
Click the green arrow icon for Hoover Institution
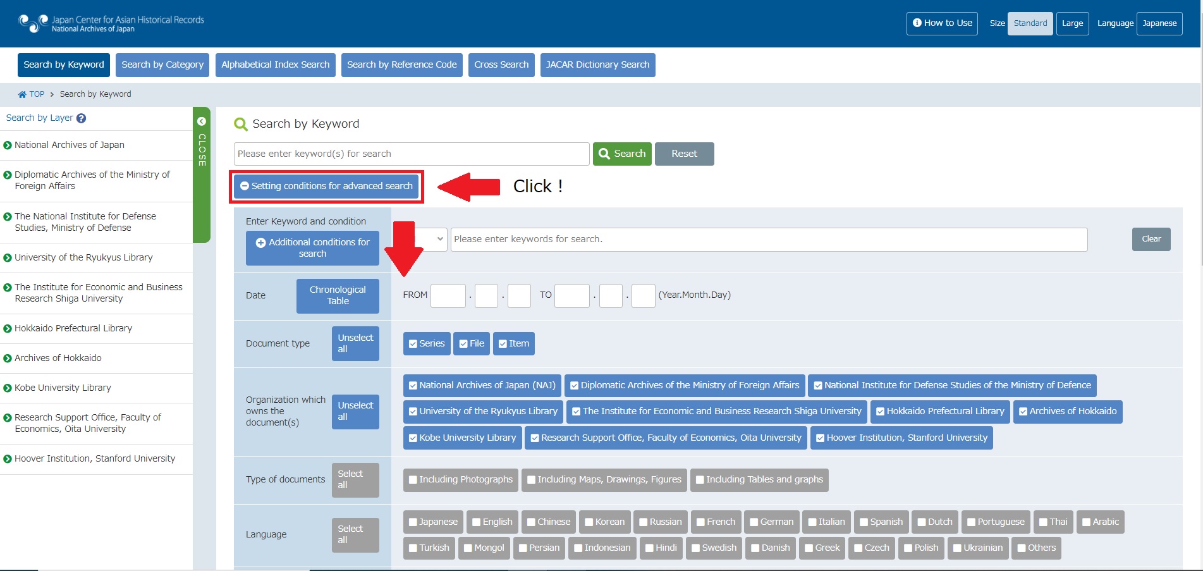point(8,459)
